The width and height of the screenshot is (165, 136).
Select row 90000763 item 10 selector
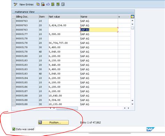pyautogui.click(x=14, y=21)
